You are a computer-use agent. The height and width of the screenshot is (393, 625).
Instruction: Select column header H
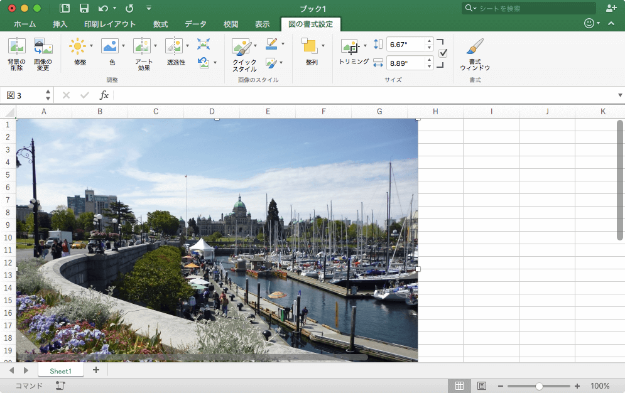coord(435,112)
